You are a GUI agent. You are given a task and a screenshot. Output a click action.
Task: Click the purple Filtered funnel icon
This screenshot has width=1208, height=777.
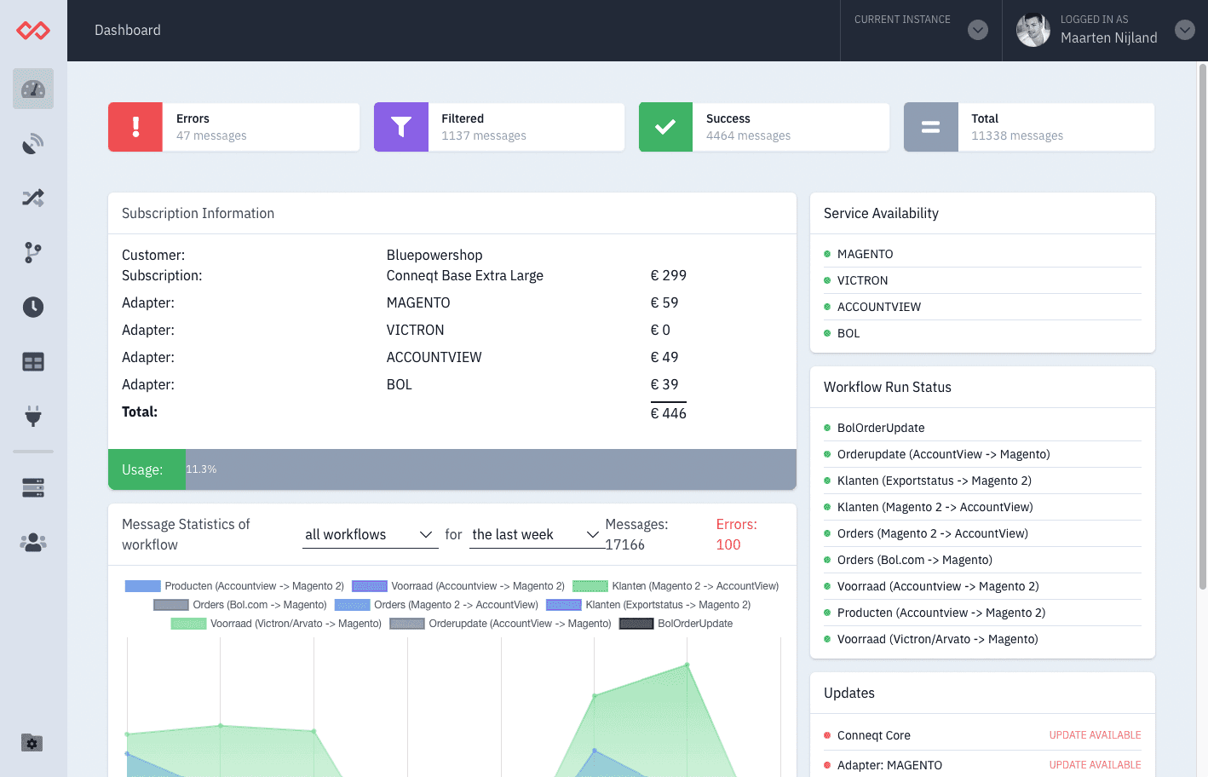(x=401, y=127)
